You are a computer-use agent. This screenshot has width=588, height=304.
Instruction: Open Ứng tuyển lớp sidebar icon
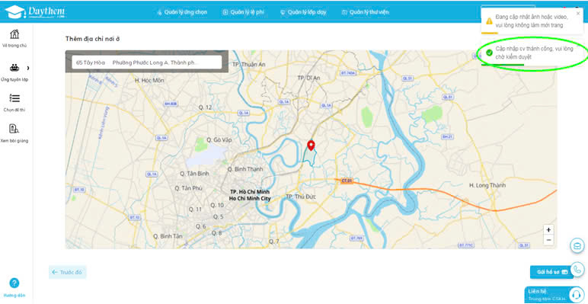tap(14, 68)
